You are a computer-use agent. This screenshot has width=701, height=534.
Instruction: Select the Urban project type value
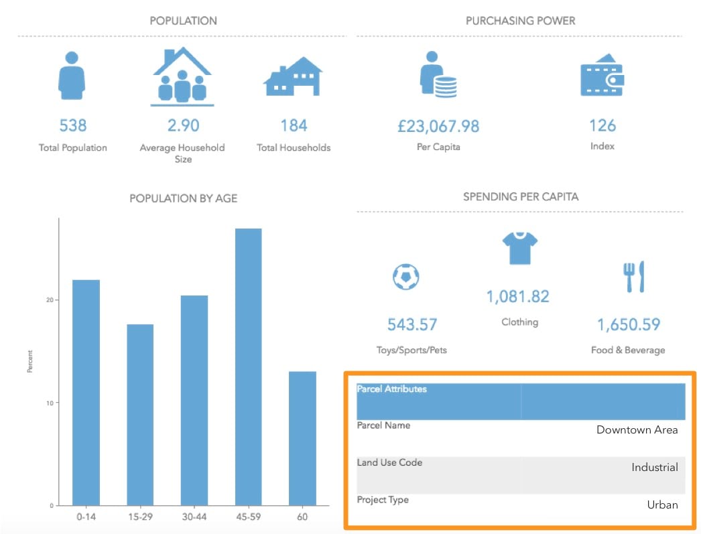(x=663, y=505)
